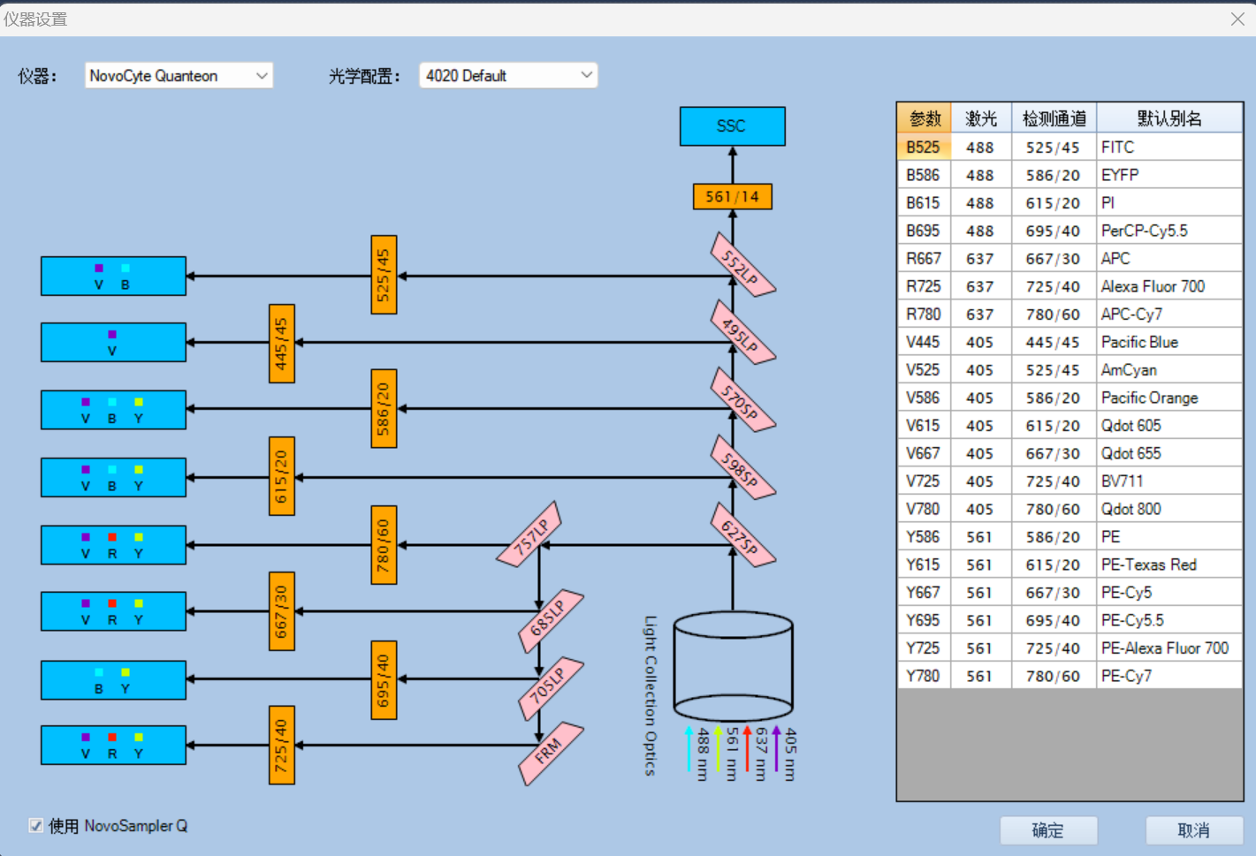This screenshot has height=856, width=1256.
Task: Click the 552LP dichroic mirror
Action: 742,265
